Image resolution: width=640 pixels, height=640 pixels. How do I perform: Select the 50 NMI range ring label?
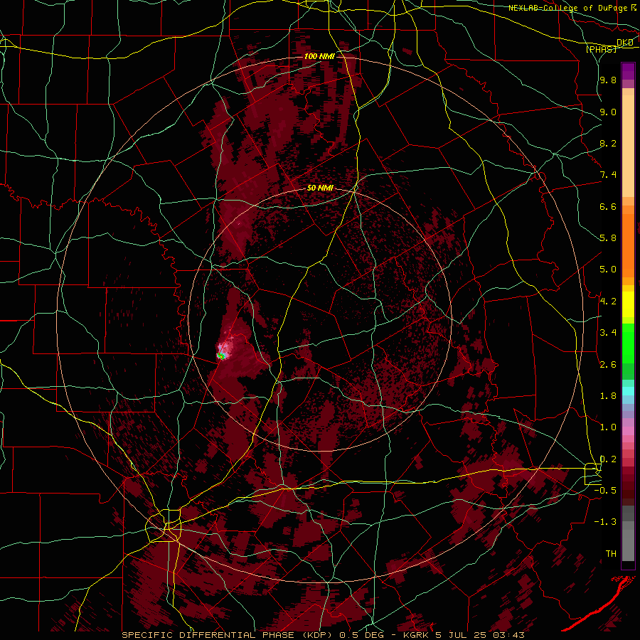[321, 188]
